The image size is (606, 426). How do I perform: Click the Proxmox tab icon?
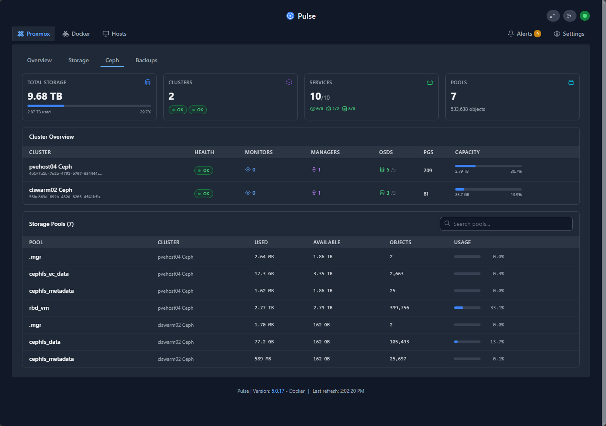pos(20,33)
